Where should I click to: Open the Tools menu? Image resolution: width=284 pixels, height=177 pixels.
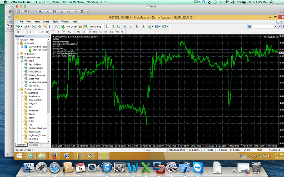[x=55, y=22]
